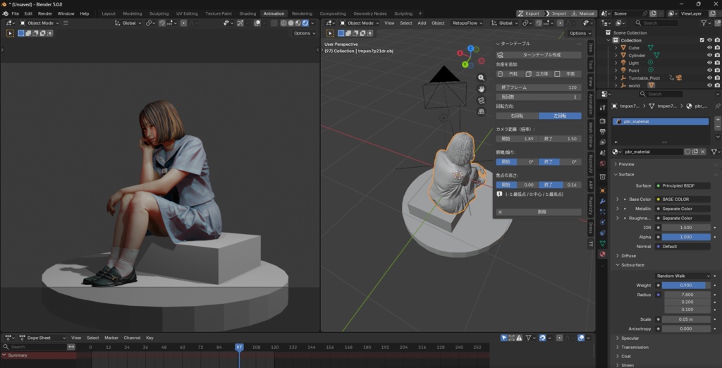Open the RetopoFlow dropdown menu
This screenshot has height=368, width=722.
468,23
